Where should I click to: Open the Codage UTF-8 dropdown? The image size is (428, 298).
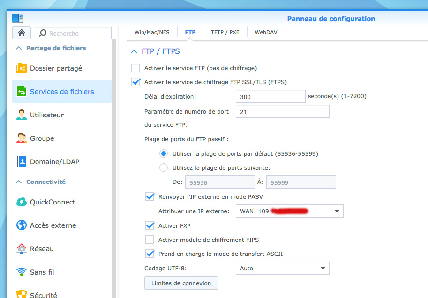click(x=282, y=269)
